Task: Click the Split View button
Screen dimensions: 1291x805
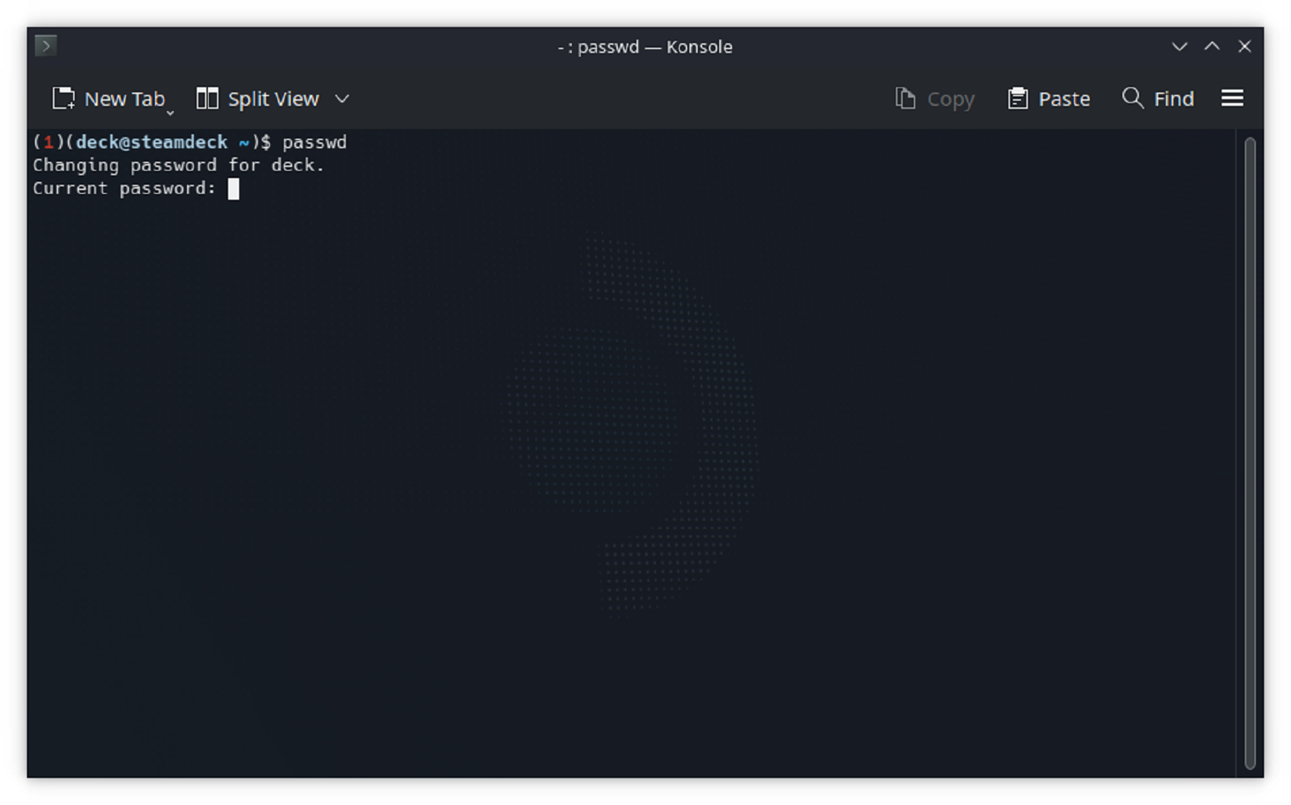Action: click(257, 99)
